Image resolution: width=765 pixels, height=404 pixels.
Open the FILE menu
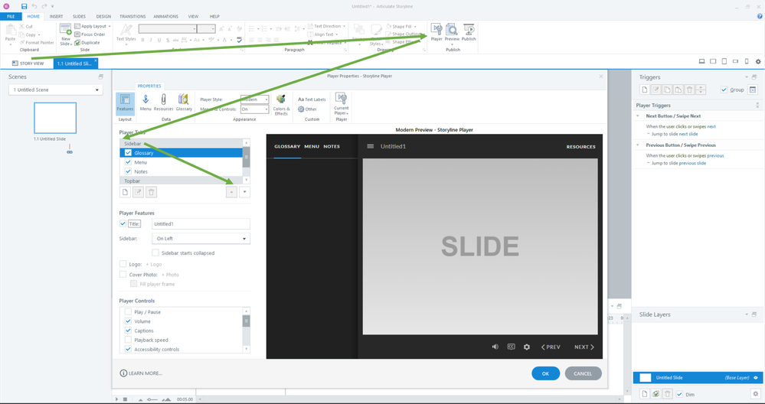[x=11, y=16]
